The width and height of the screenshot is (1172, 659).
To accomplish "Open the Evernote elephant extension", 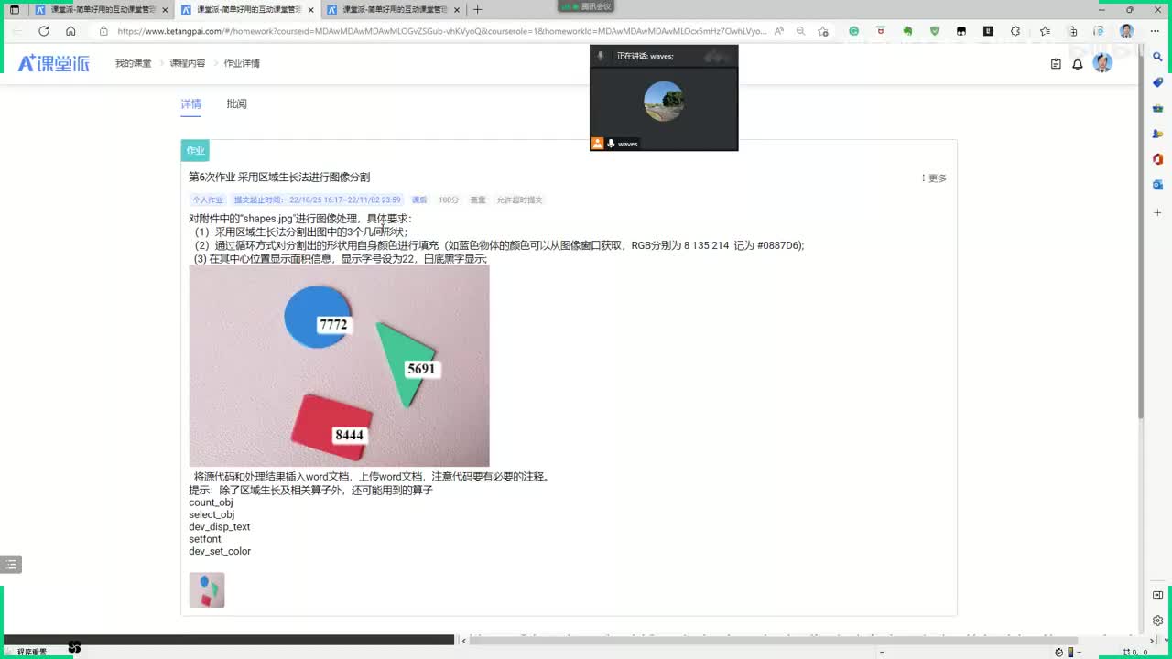I will click(x=907, y=30).
